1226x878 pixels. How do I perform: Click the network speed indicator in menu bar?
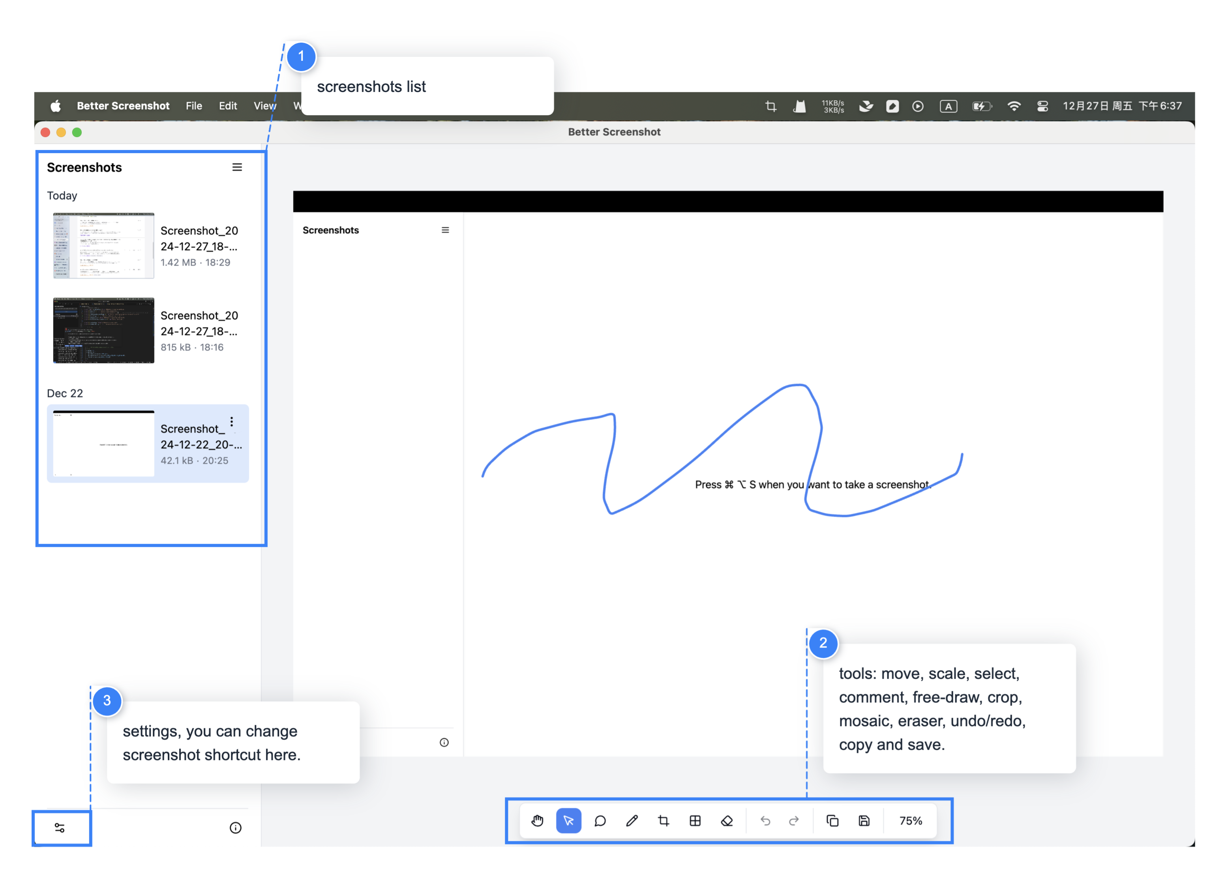pyautogui.click(x=833, y=106)
